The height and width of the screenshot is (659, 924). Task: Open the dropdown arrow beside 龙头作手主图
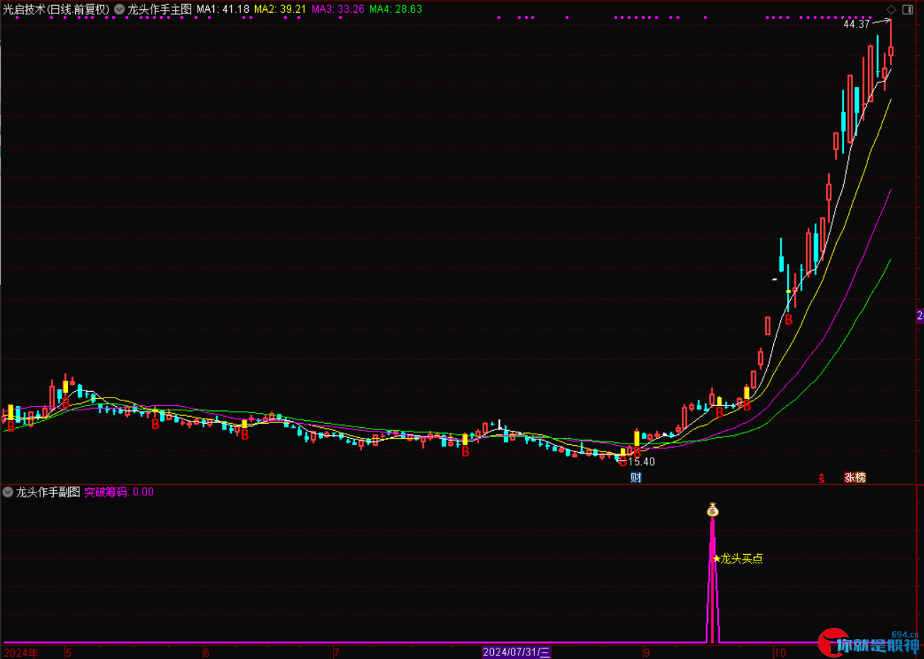click(119, 9)
